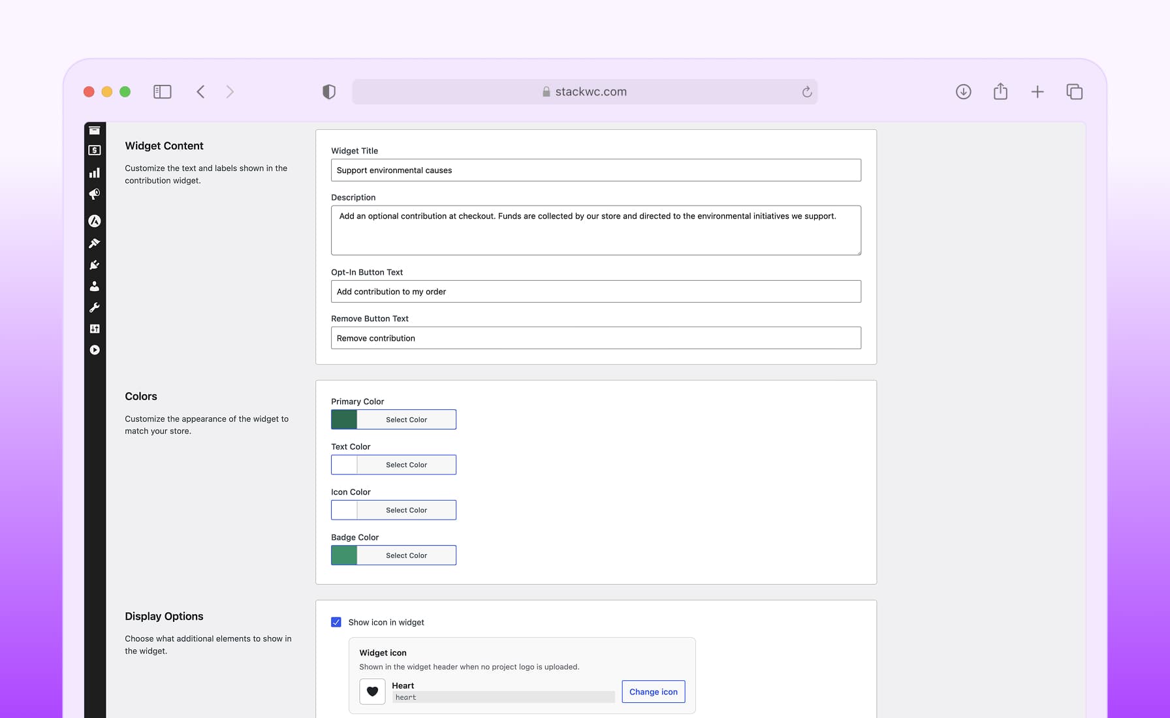Image resolution: width=1170 pixels, height=718 pixels.
Task: Go forward with the browser forward arrow
Action: (x=230, y=92)
